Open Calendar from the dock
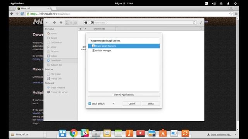This screenshot has height=139, width=248. (118, 133)
